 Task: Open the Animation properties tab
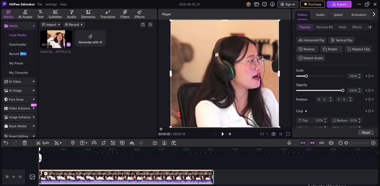coord(359,15)
